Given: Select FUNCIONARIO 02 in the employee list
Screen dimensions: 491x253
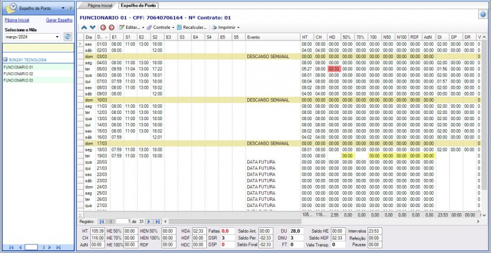Looking at the screenshot, I should [x=18, y=74].
